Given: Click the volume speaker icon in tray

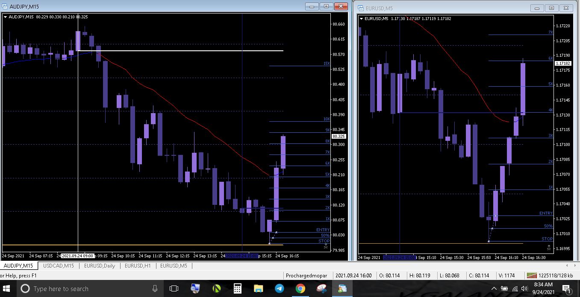Looking at the screenshot, I should click(x=525, y=289).
